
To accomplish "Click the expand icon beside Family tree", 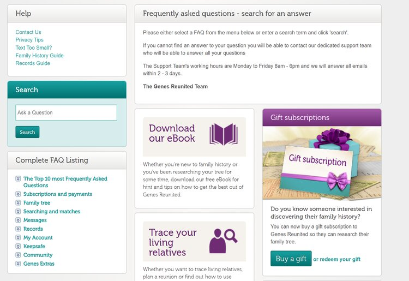I will [19, 203].
